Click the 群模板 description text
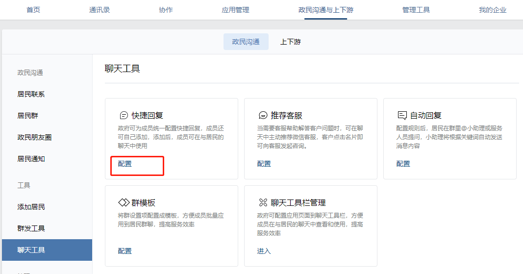 (171, 220)
